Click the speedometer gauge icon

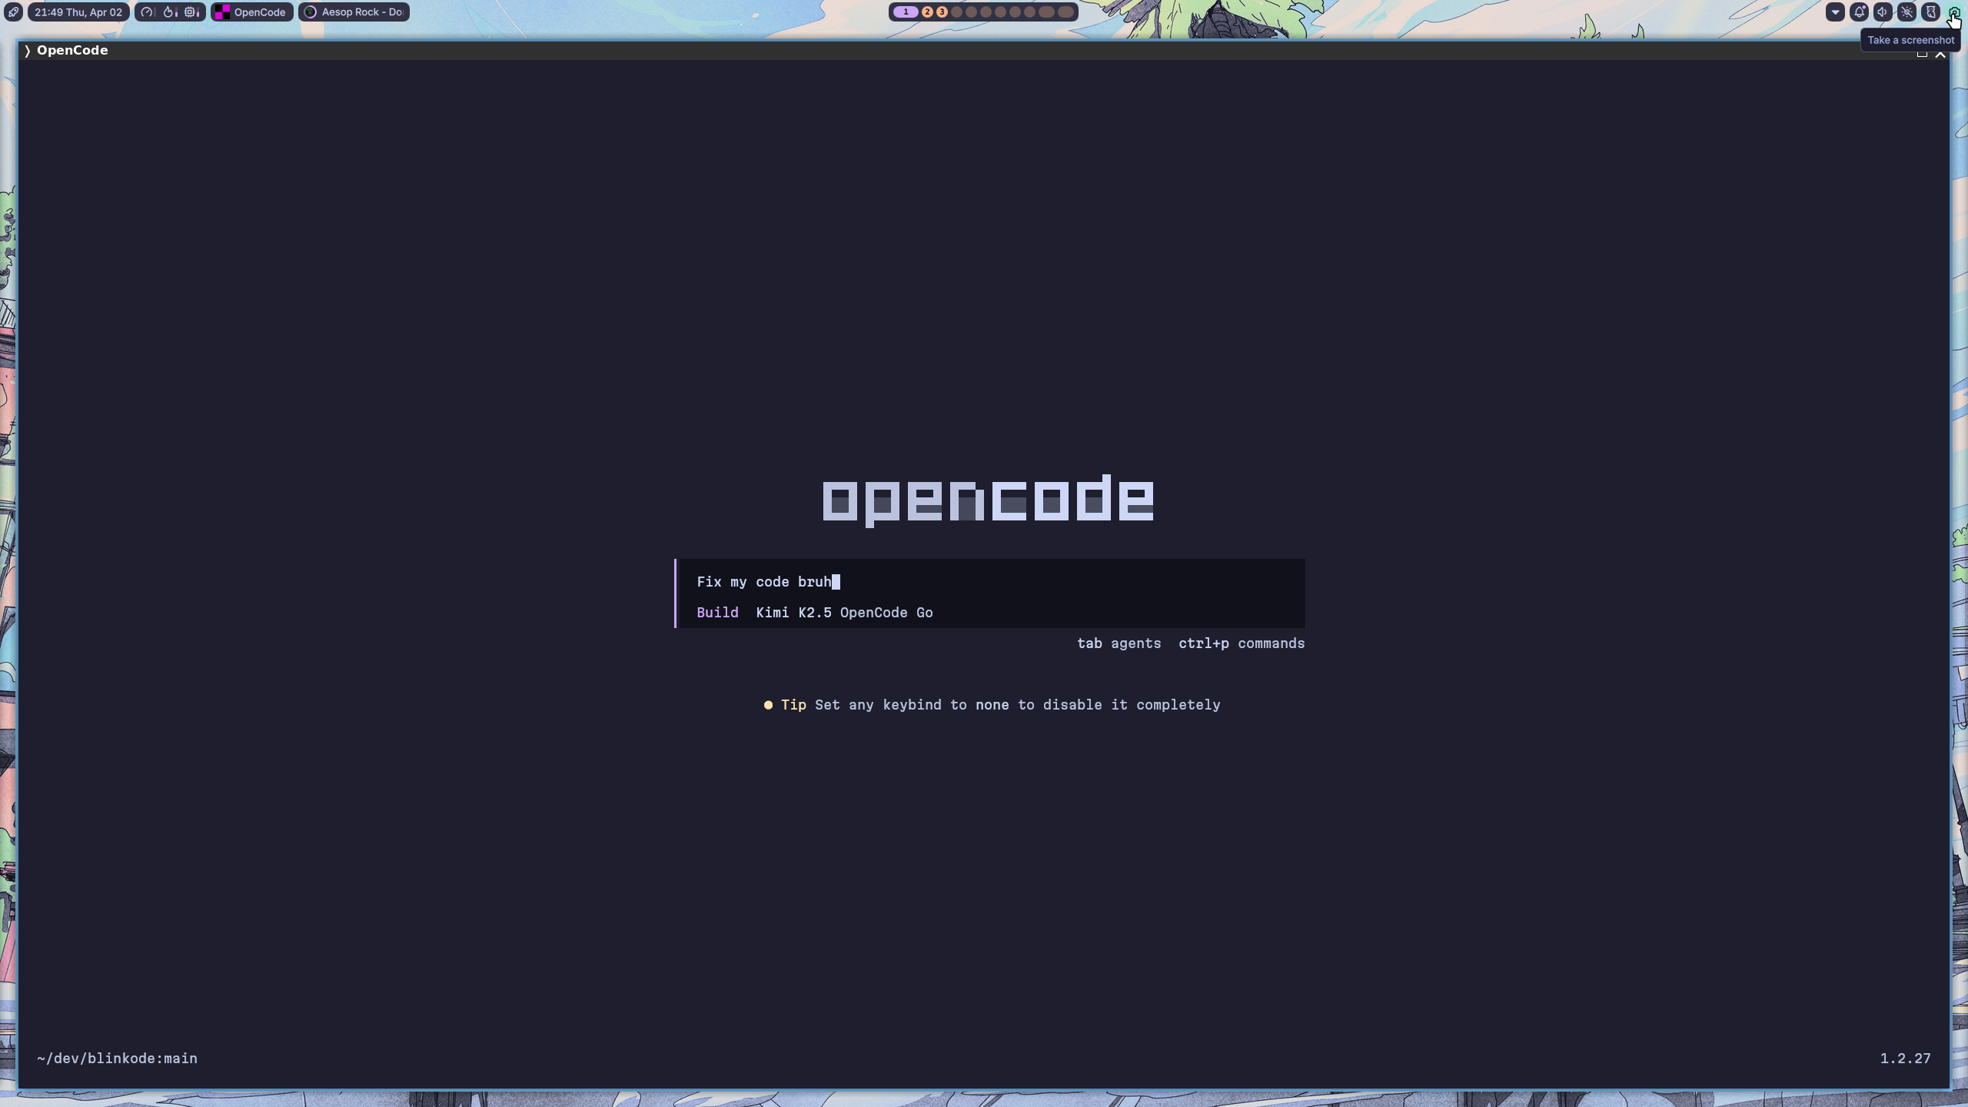point(147,12)
